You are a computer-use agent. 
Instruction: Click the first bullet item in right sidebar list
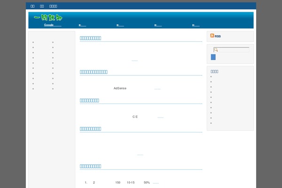211,77
